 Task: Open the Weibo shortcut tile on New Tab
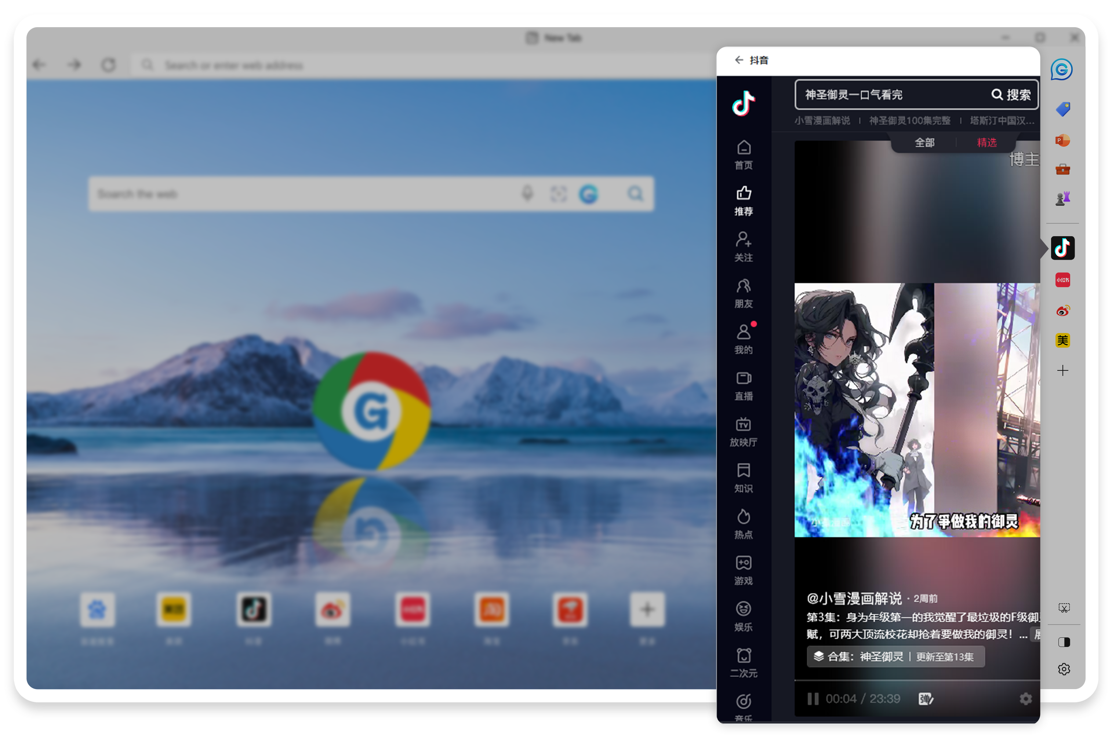tap(332, 610)
